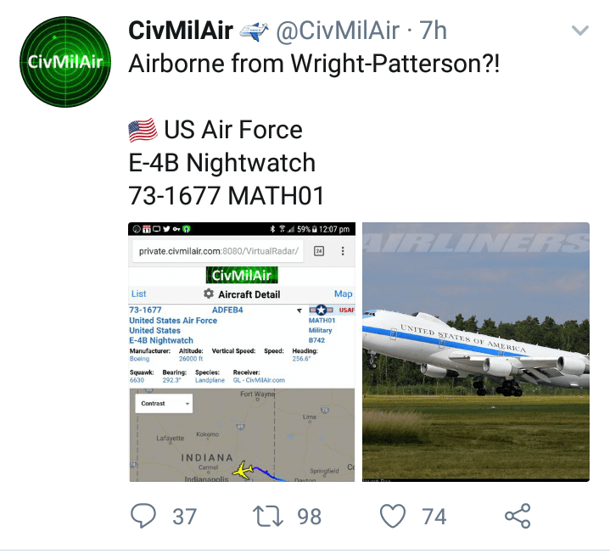The width and height of the screenshot is (610, 554).
Task: Click the private.civmilair.com address bar
Action: coord(218,251)
